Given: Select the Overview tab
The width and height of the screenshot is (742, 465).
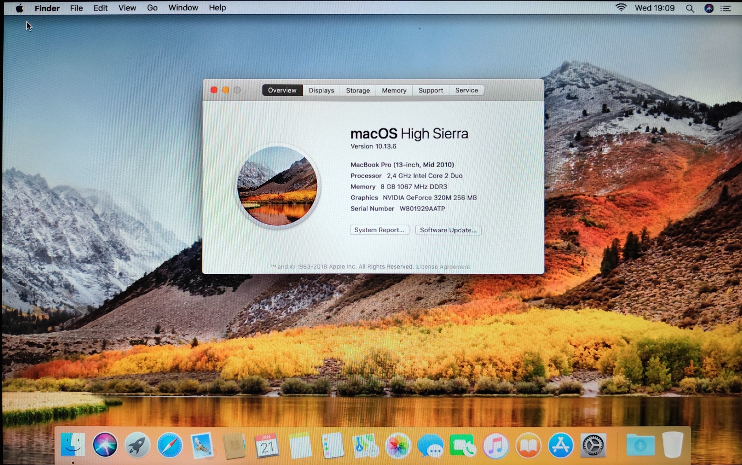Looking at the screenshot, I should pos(282,90).
